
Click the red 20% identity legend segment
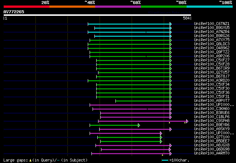27,7
